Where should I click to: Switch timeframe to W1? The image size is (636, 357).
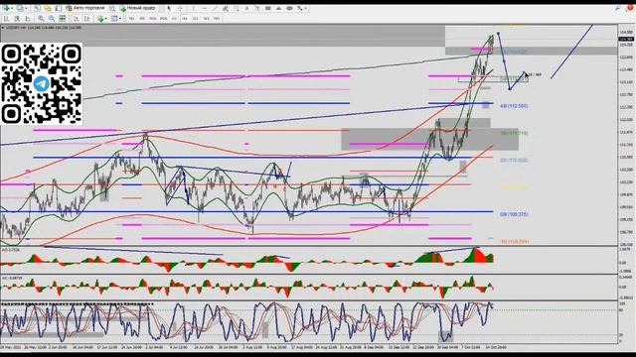(x=206, y=18)
